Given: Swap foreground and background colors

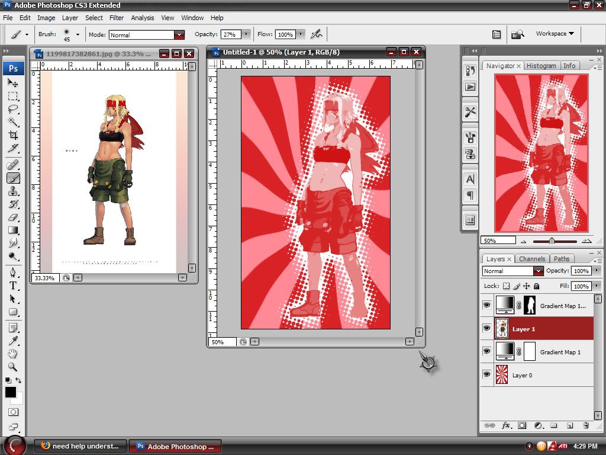Looking at the screenshot, I should 18,380.
